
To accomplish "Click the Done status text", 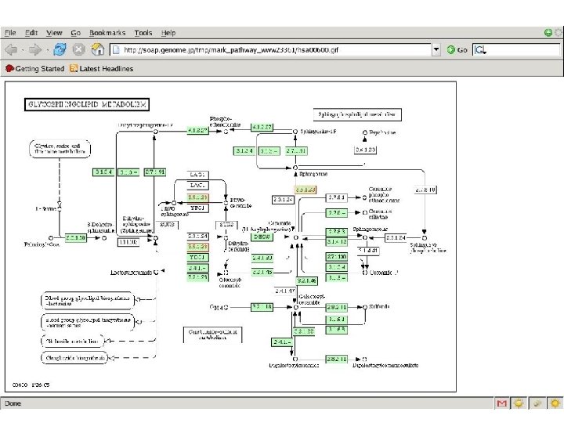I will [x=13, y=403].
